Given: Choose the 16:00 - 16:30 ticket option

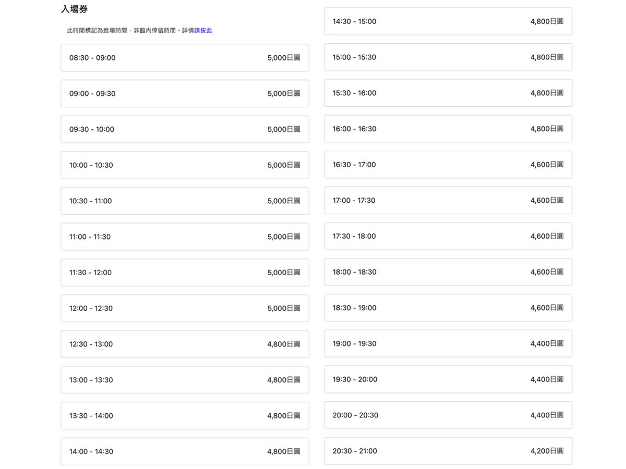Looking at the screenshot, I should click(x=448, y=129).
